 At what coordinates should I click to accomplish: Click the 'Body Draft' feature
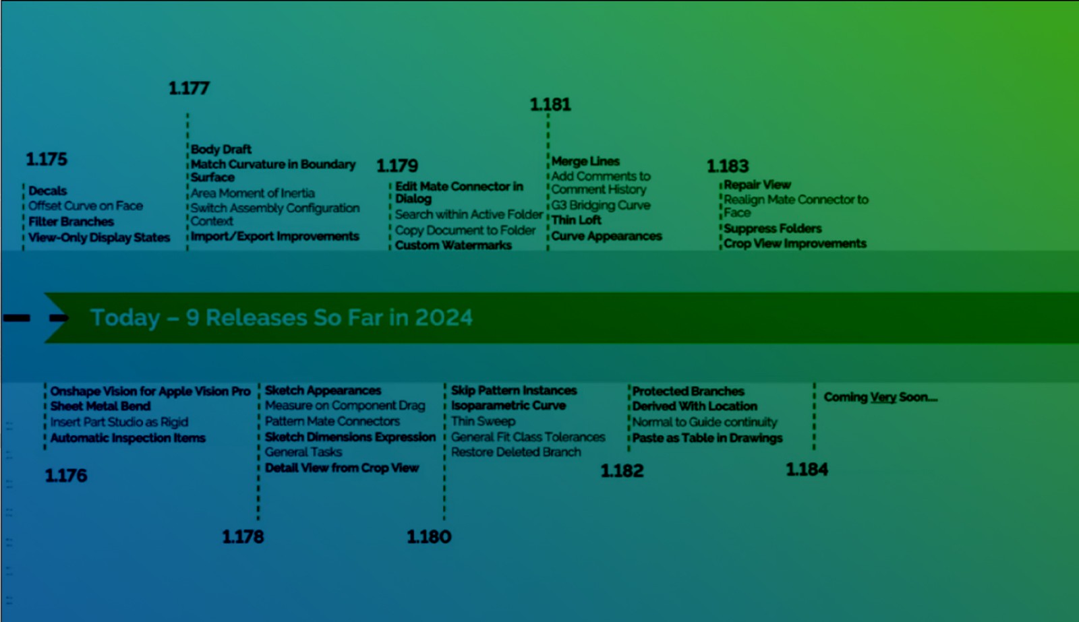221,149
